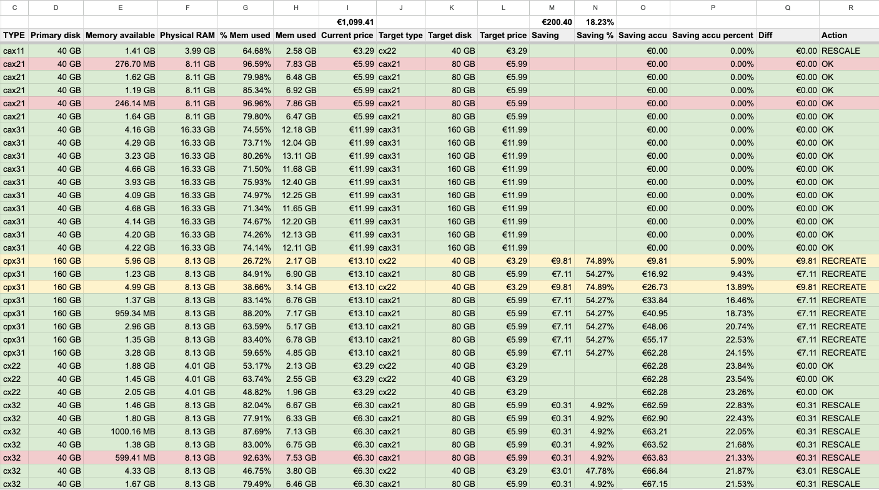Viewport: 879px width, 490px height.
Task: Select the RESCALE action in cax11 row
Action: click(850, 51)
